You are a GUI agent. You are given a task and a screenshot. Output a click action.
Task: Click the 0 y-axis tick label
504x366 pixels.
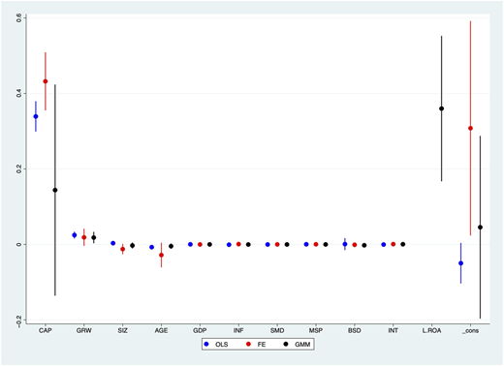19,244
